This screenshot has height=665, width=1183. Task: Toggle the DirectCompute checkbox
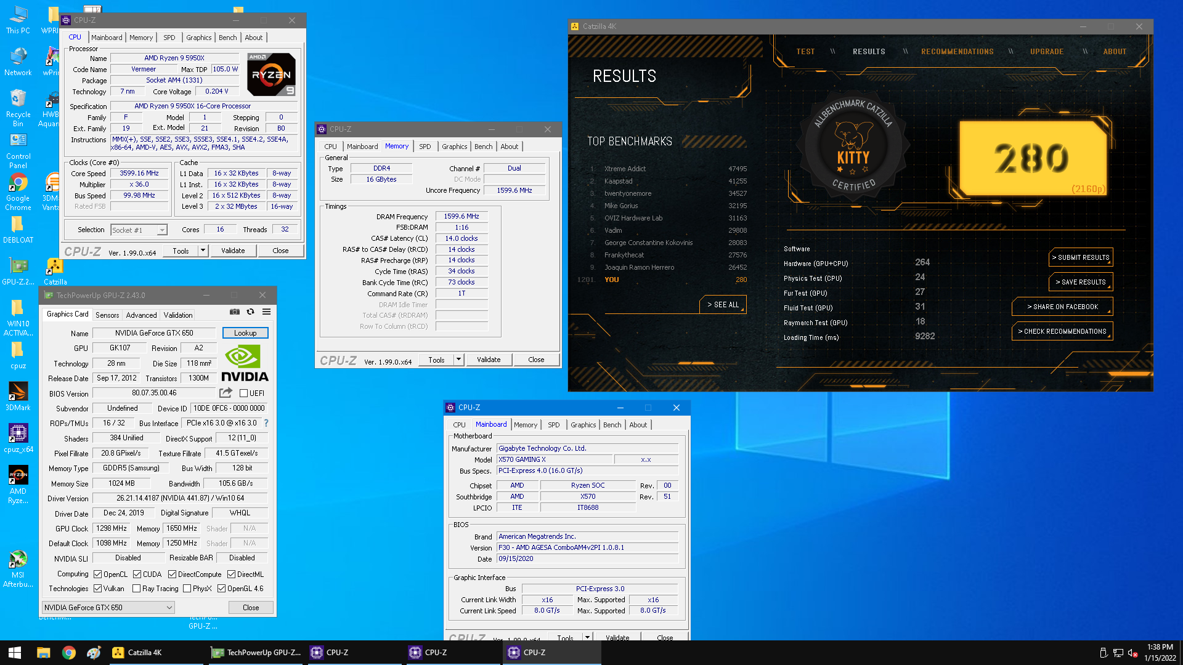click(x=172, y=574)
